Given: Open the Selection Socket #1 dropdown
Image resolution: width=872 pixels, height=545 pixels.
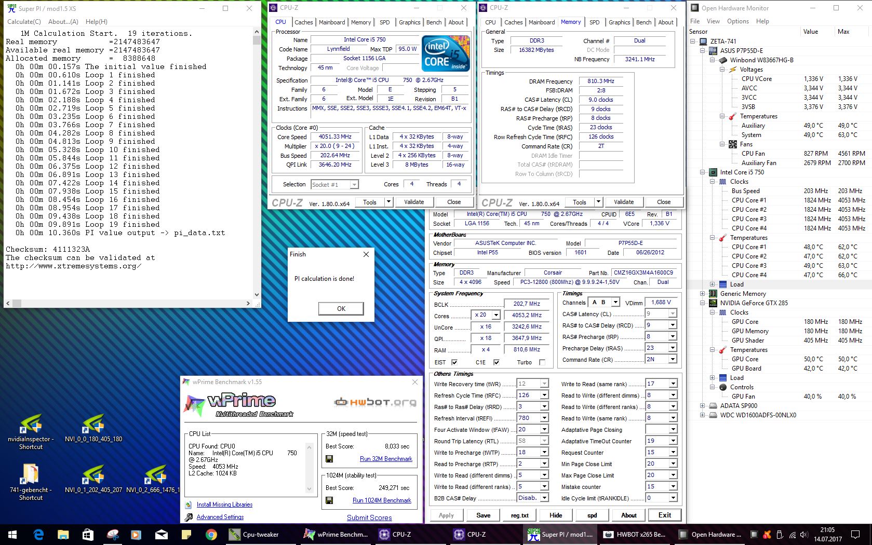Looking at the screenshot, I should [354, 184].
